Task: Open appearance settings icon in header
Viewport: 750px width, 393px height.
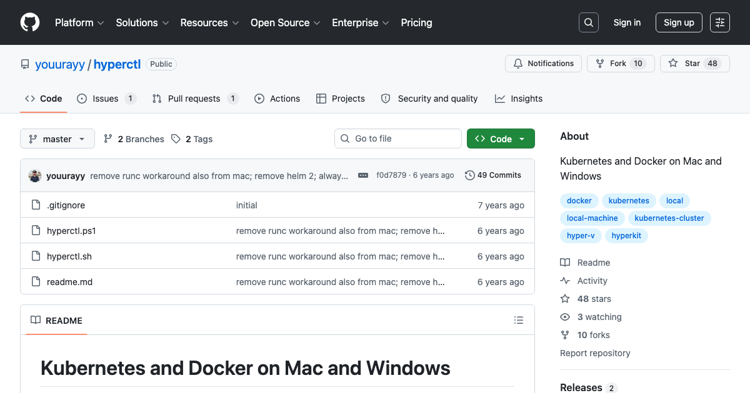Action: 720,22
